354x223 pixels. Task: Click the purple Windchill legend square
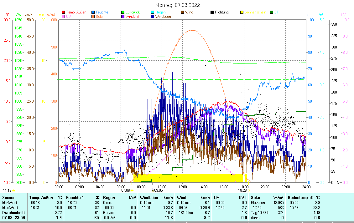coord(123,17)
